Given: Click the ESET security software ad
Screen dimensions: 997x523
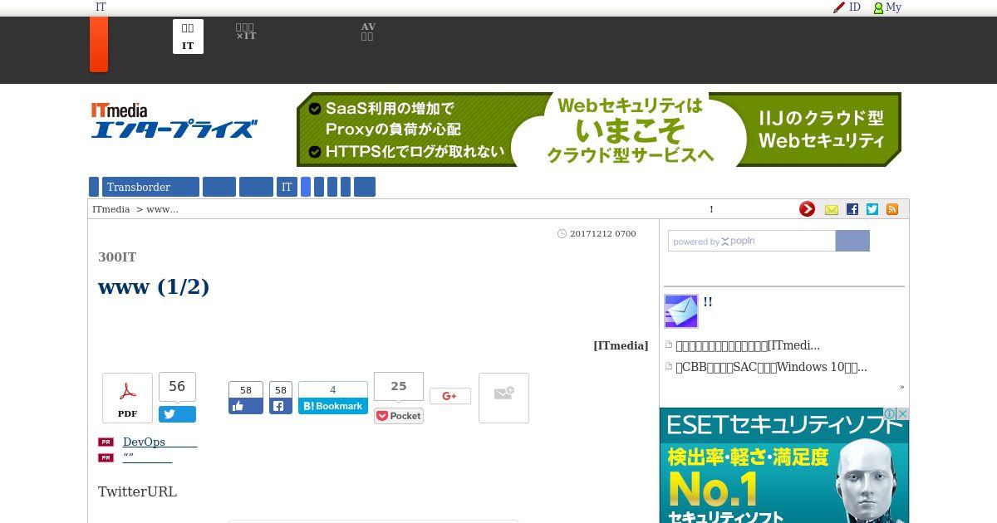Looking at the screenshot, I should pyautogui.click(x=784, y=465).
